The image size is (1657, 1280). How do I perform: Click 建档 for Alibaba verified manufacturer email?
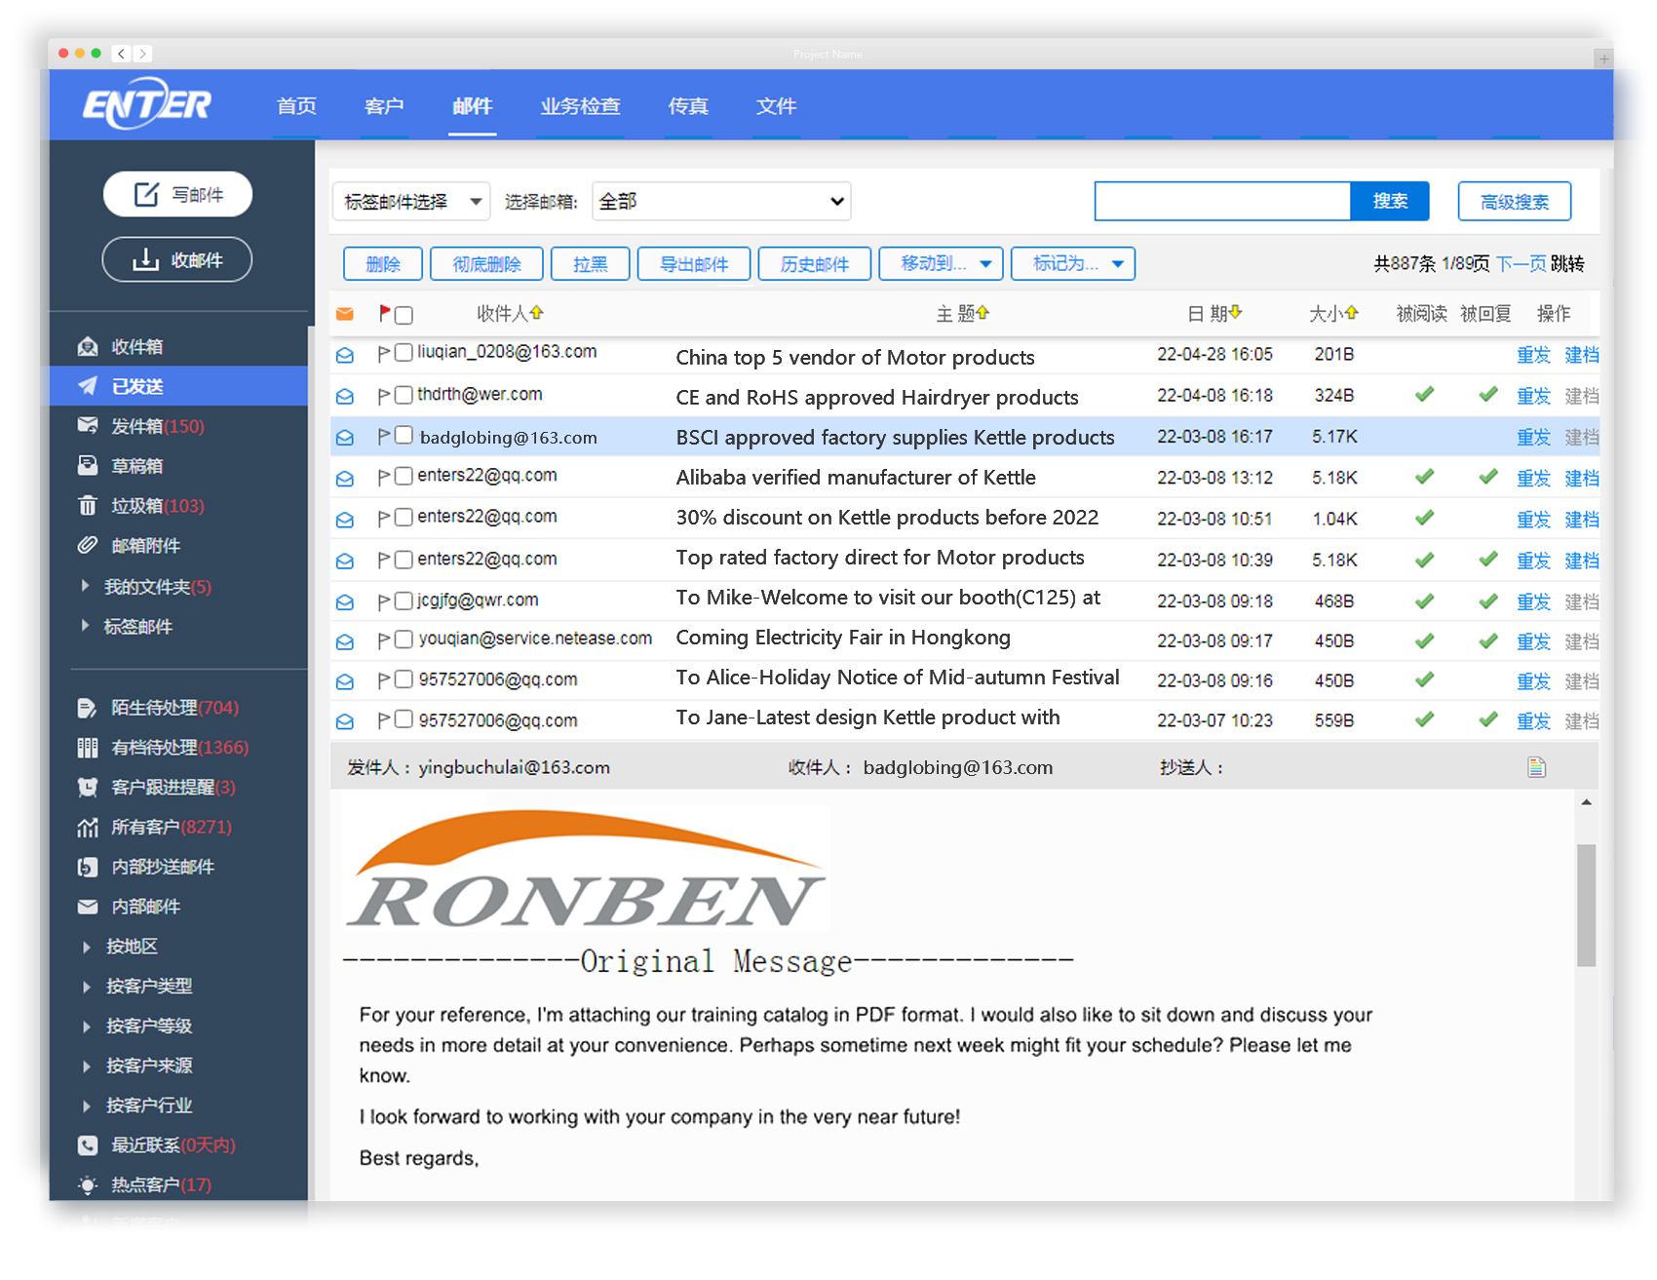point(1582,478)
